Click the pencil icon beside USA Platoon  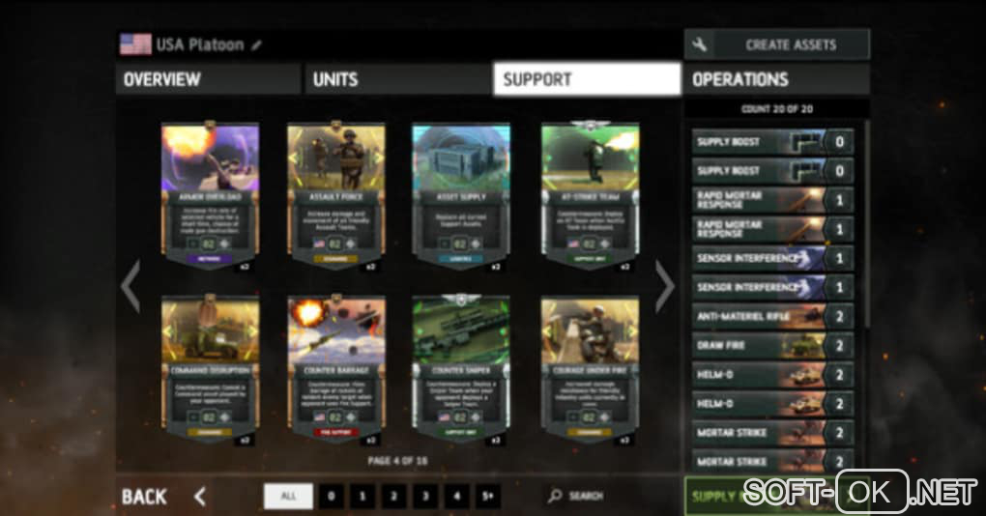point(256,45)
